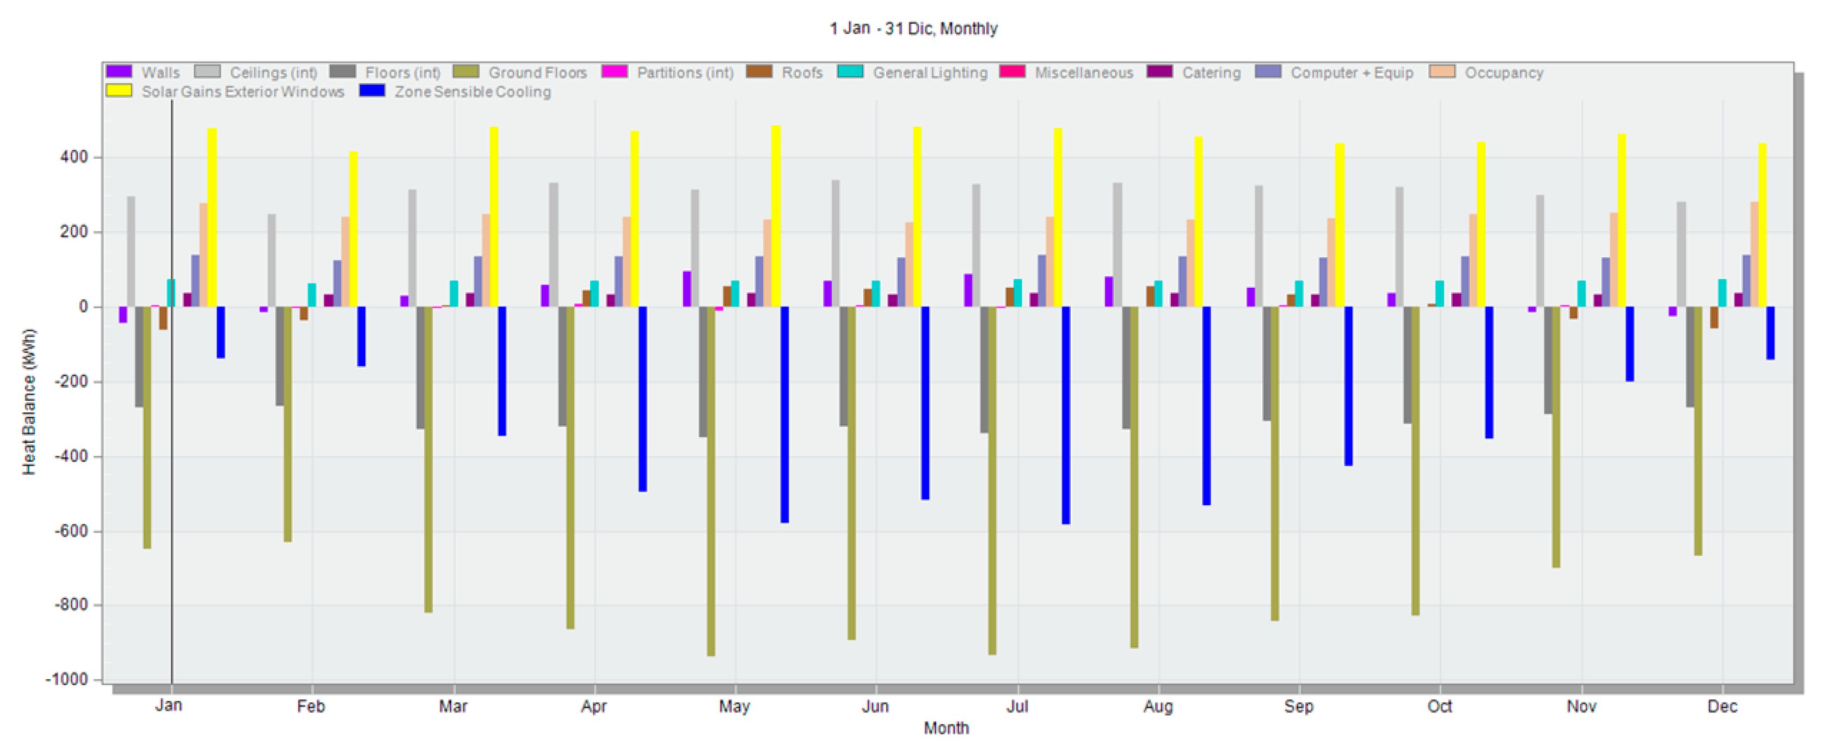Click the dark gray Floors (int) swatch
The image size is (1829, 756).
click(x=342, y=72)
